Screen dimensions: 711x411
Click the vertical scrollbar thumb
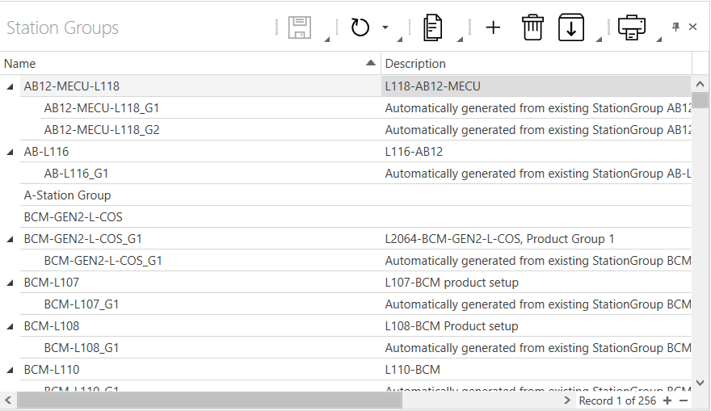700,100
